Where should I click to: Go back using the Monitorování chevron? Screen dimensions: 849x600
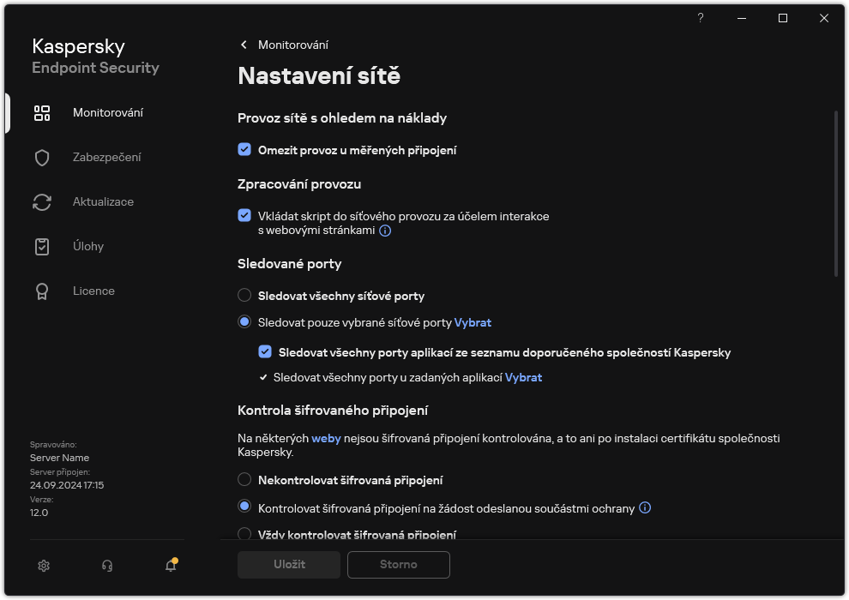[x=244, y=45]
